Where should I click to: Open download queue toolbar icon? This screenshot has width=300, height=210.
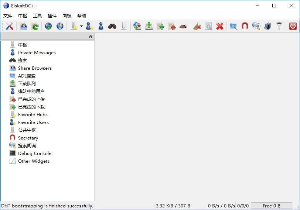[149, 26]
